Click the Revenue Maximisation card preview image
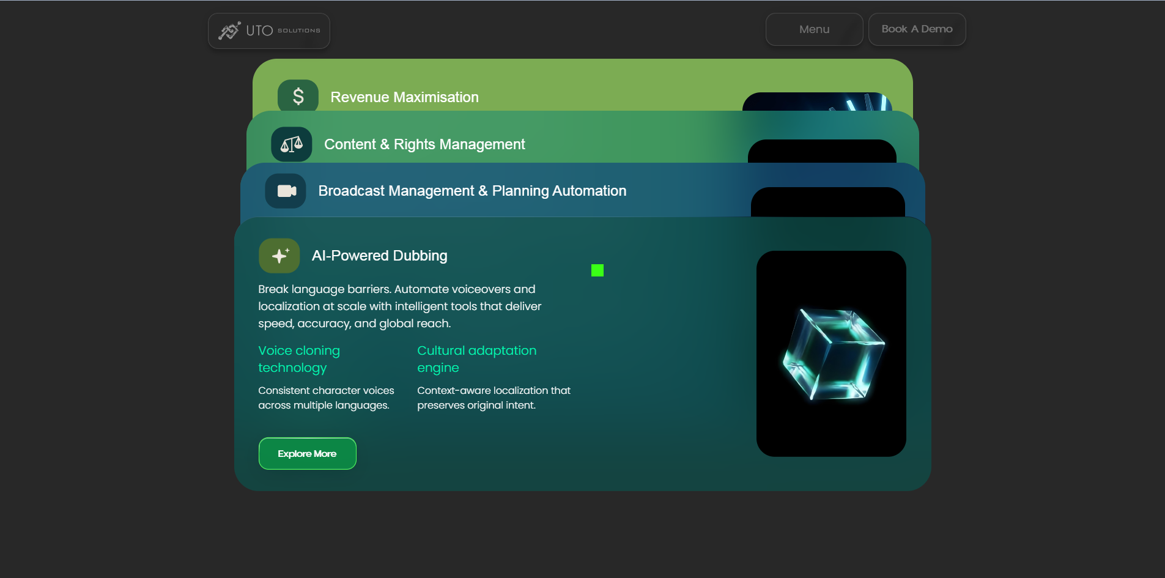Screen dimensions: 1165x578 click(x=817, y=102)
